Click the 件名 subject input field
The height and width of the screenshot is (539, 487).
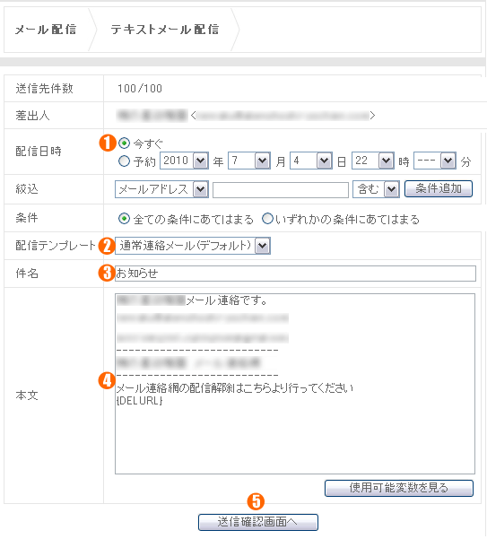295,274
